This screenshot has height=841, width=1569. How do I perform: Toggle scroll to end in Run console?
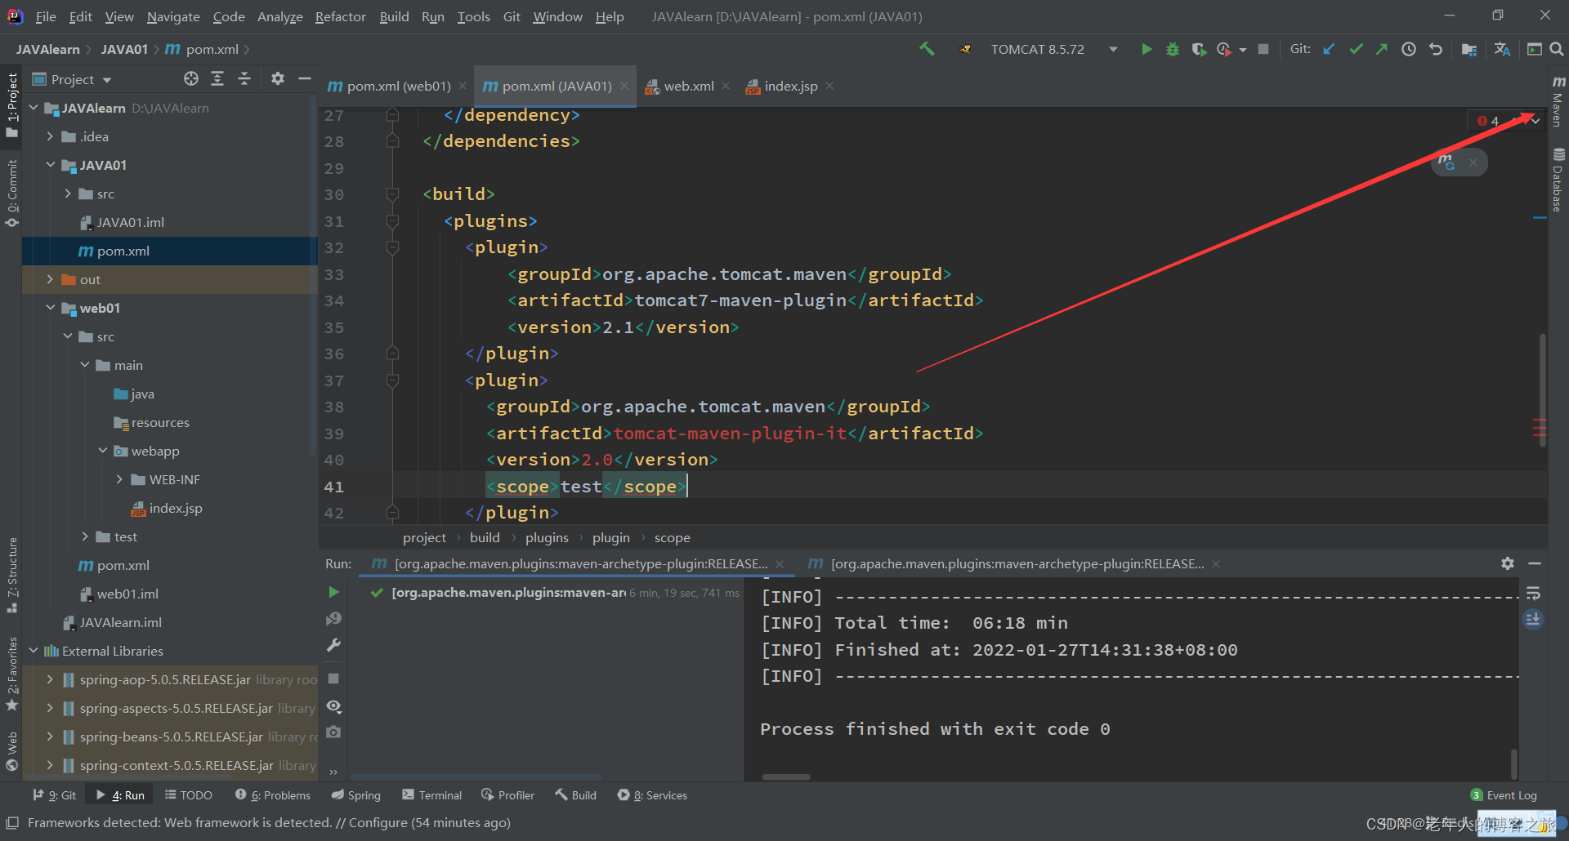tap(1533, 620)
